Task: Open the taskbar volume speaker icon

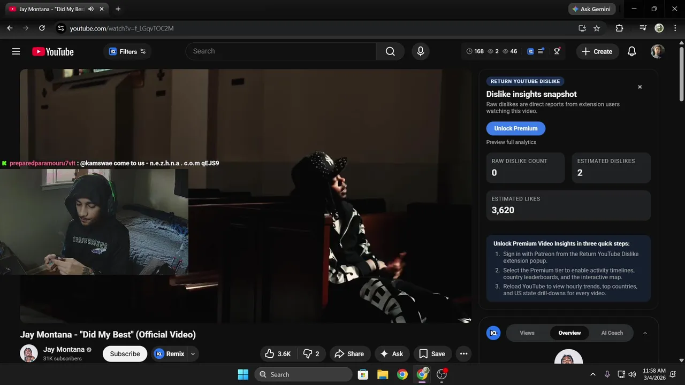Action: coord(632,374)
